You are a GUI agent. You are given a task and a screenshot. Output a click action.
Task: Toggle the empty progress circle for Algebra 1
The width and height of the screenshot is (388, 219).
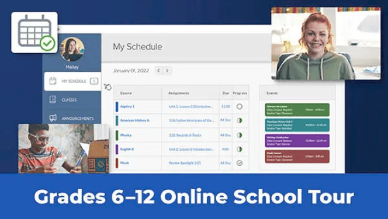[239, 106]
